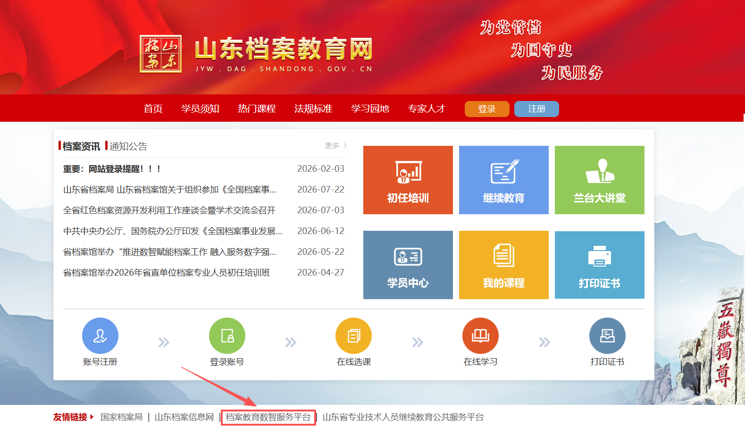Open 山东省专业技术人员继续教育公共服务平台 link
The width and height of the screenshot is (745, 428).
click(x=403, y=417)
